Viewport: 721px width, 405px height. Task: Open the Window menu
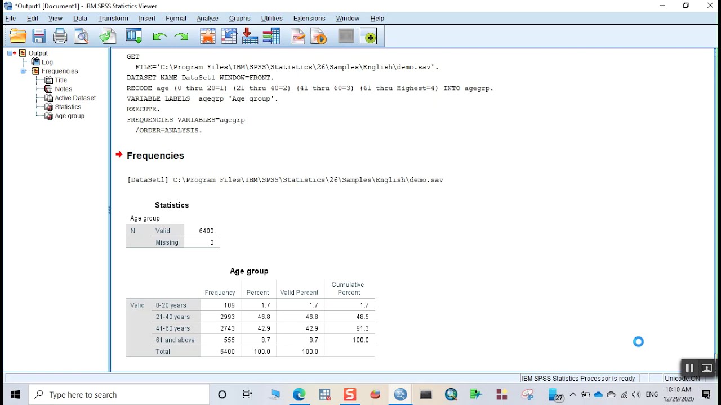348,19
